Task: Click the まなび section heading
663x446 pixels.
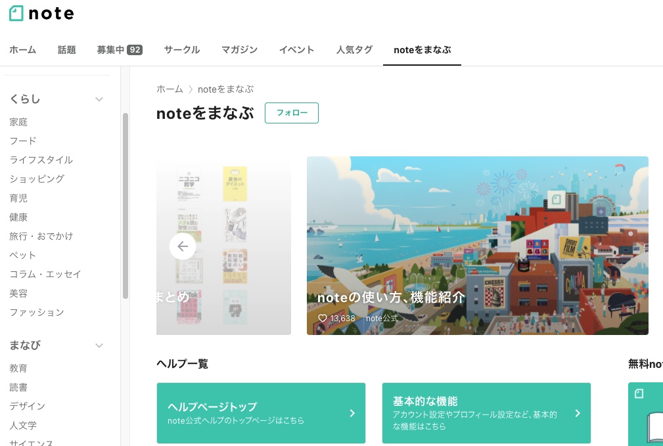Action: pyautogui.click(x=25, y=346)
